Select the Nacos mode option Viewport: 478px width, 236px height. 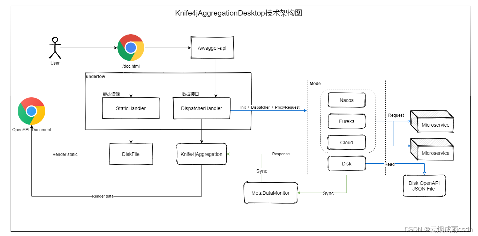(346, 100)
